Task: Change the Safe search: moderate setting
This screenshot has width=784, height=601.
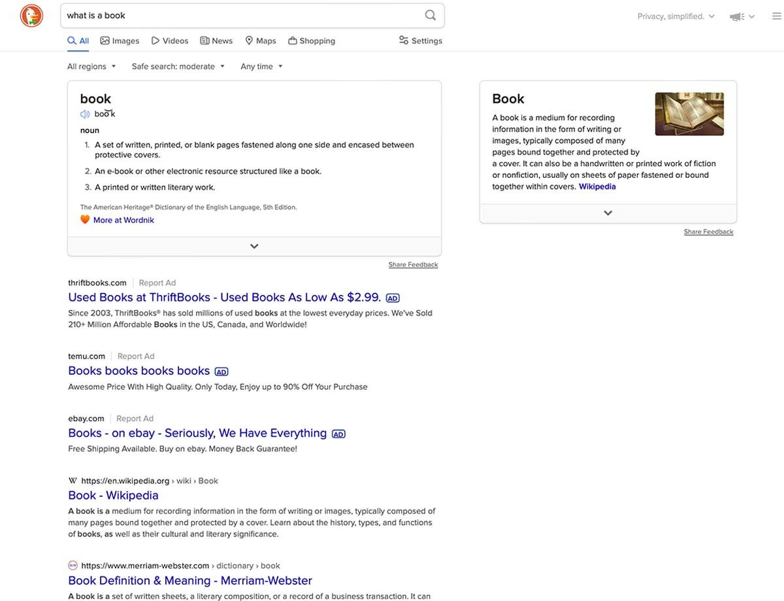Action: pos(177,66)
